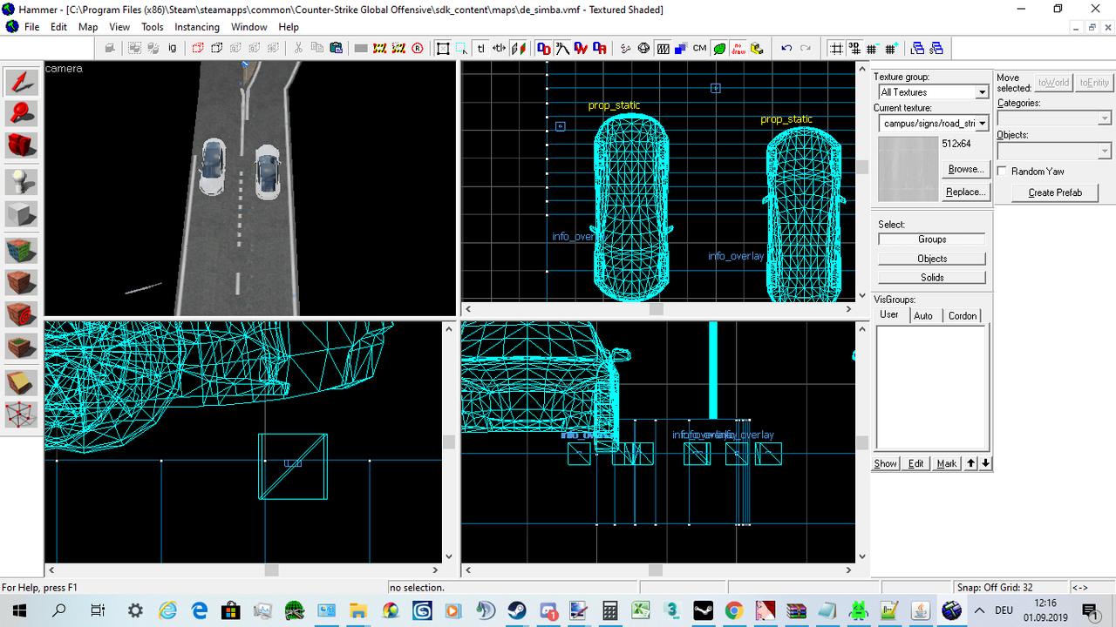Viewport: 1116px width, 627px height.
Task: Click the VisGroups move up arrow
Action: 970,463
